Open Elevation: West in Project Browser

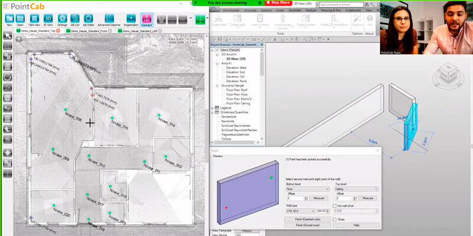click(x=236, y=68)
